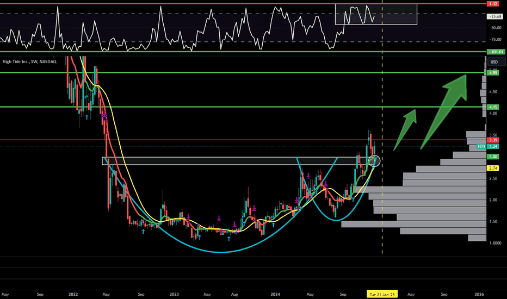This screenshot has width=507, height=299.
Task: Click the 2024 label on the time axis
Action: click(275, 295)
